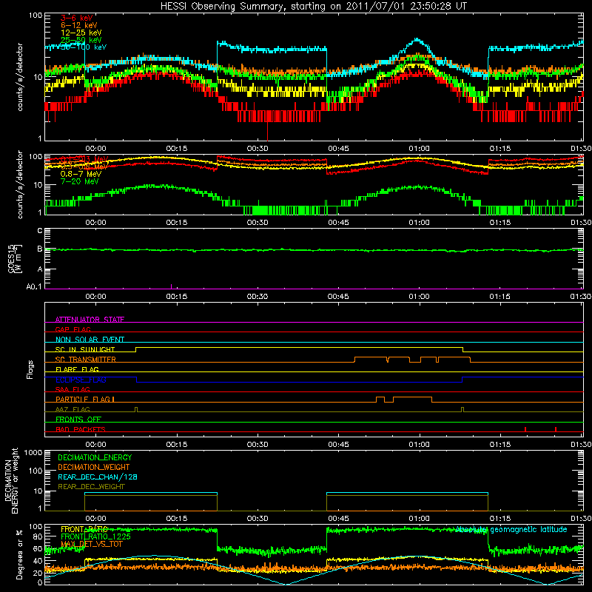592x592 pixels.
Task: Select the FRONT_RATIO_1225 legend entry
Action: [x=95, y=536]
